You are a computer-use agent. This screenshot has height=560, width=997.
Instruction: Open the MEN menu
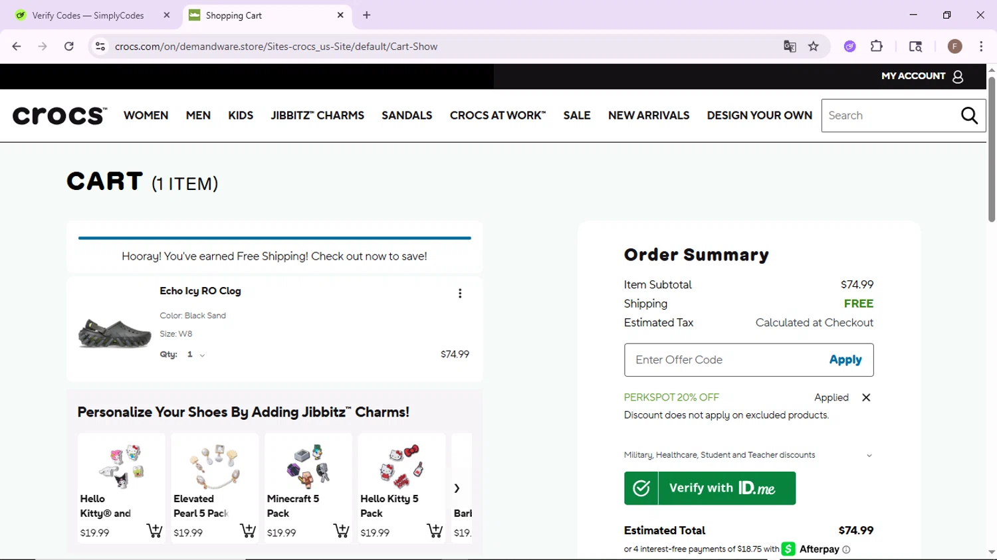coord(198,116)
